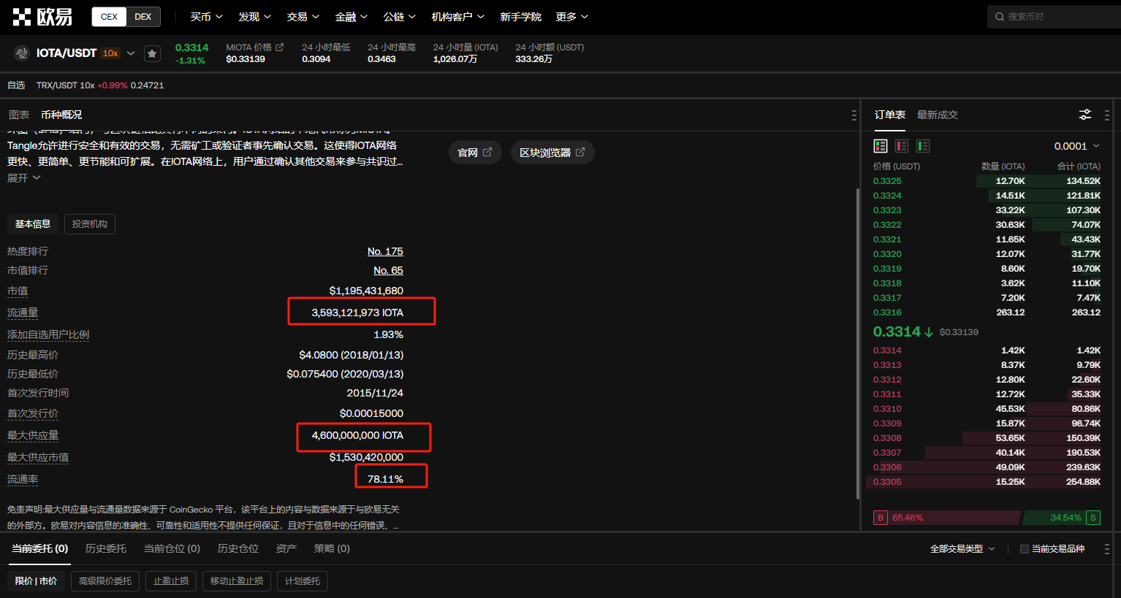
Task: Open the 发现 dropdown menu
Action: pos(255,17)
